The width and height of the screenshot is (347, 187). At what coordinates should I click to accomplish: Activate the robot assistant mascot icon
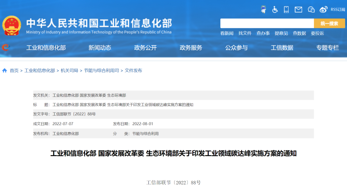263,9
